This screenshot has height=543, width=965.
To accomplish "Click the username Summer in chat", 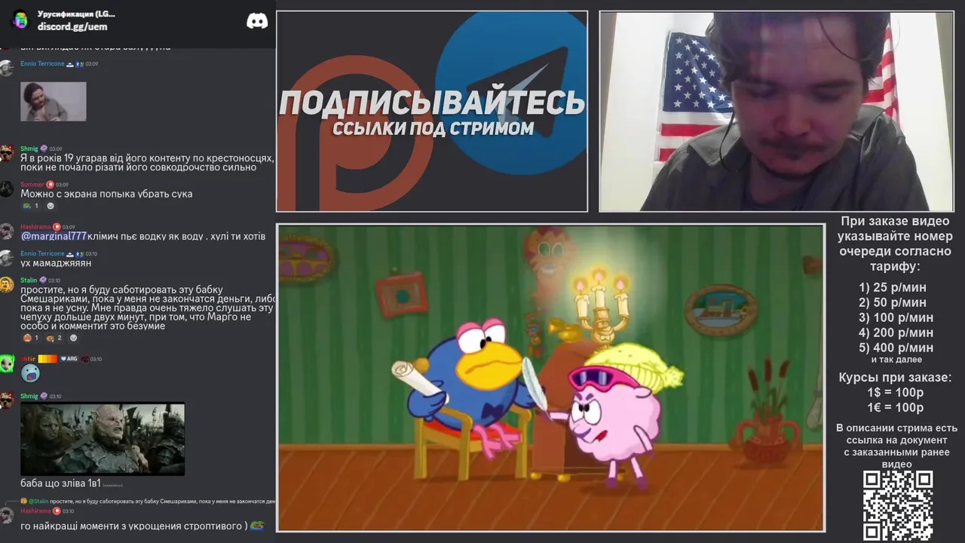I will click(x=32, y=184).
